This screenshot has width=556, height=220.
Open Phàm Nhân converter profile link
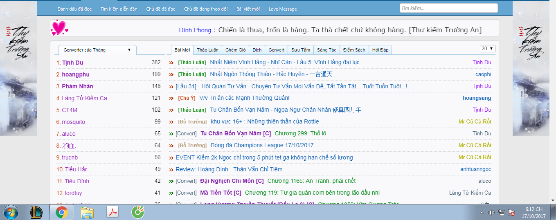tap(77, 86)
